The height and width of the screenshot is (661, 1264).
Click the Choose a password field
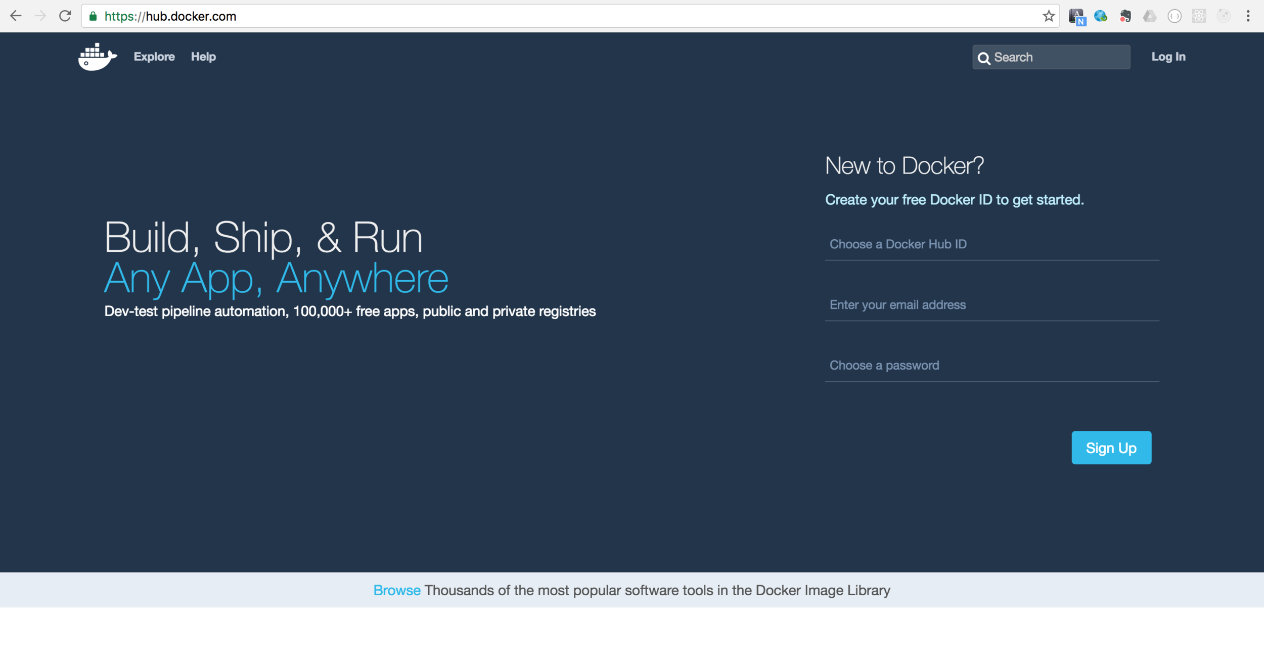991,366
